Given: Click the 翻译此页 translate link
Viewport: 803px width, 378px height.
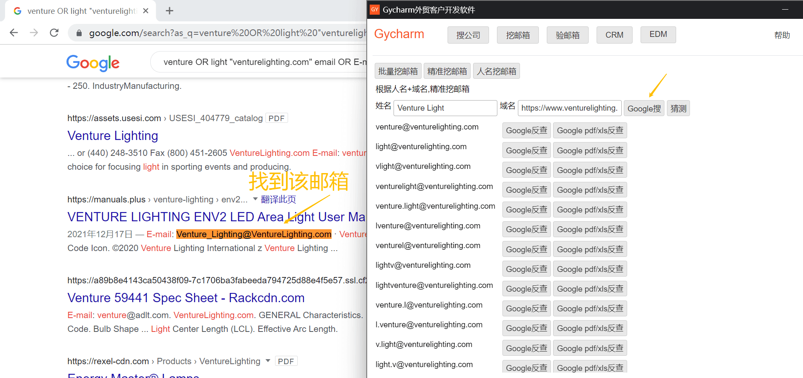Looking at the screenshot, I should pos(278,199).
